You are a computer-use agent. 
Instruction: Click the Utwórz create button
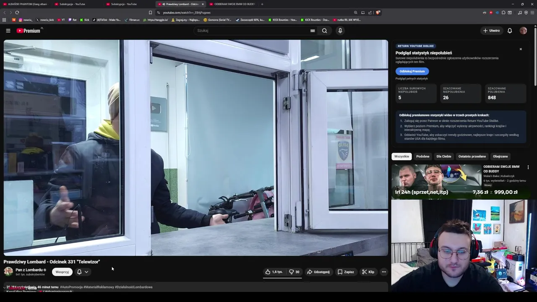[491, 31]
